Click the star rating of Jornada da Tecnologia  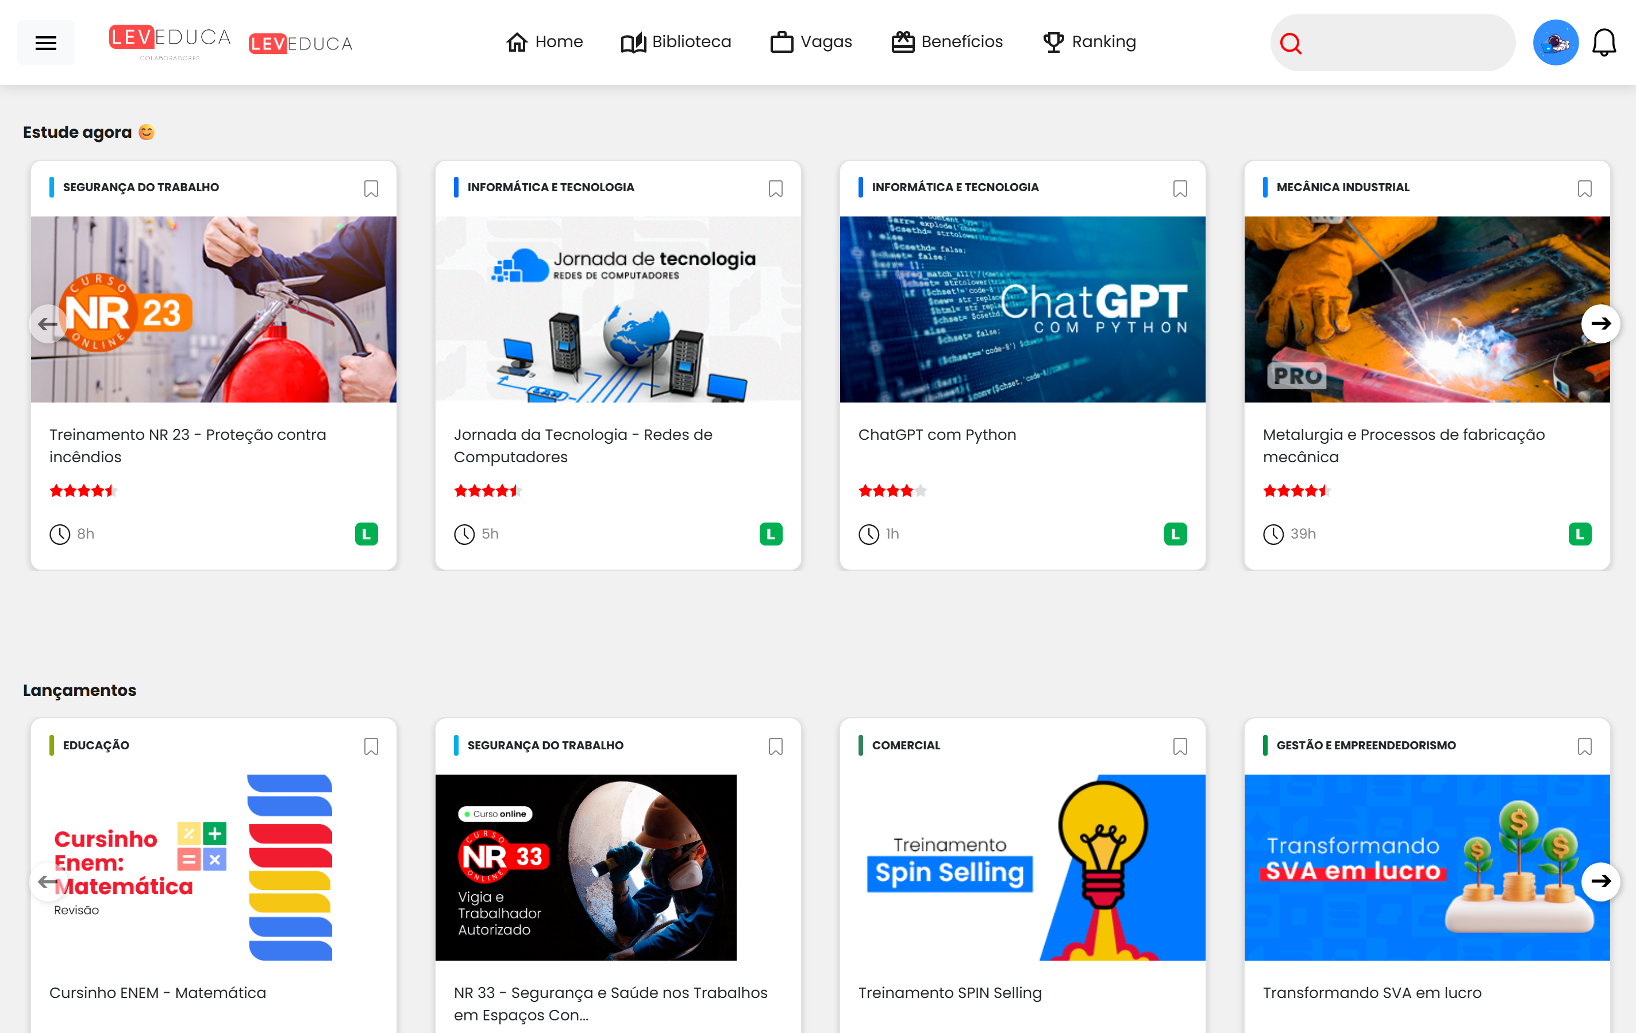point(488,491)
